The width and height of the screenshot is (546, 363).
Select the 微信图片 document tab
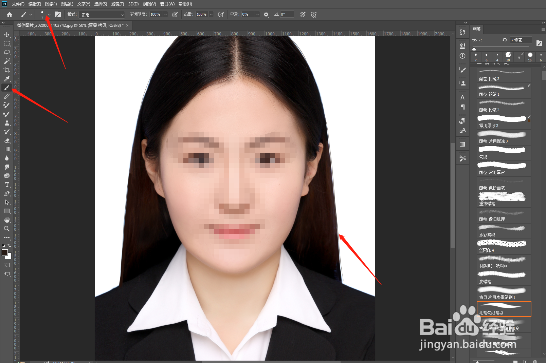70,25
